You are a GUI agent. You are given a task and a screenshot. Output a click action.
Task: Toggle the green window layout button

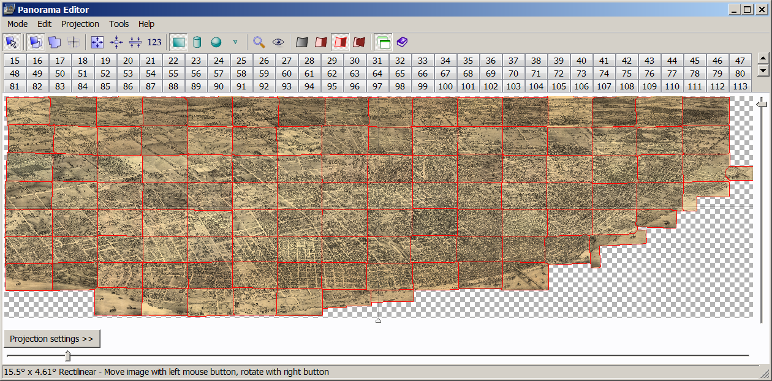pos(384,42)
